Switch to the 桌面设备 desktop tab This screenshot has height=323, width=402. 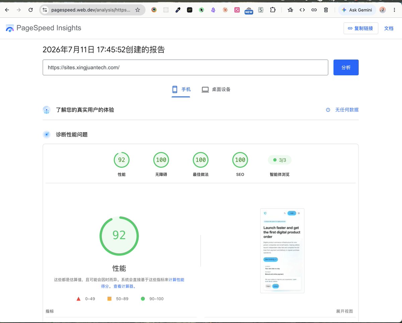click(x=216, y=89)
